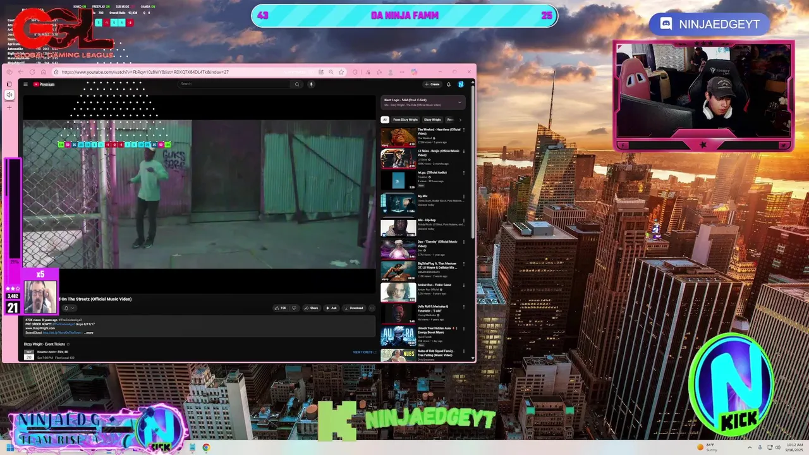Image resolution: width=809 pixels, height=455 pixels.
Task: Open YouTube notifications bell at top right
Action: point(449,84)
